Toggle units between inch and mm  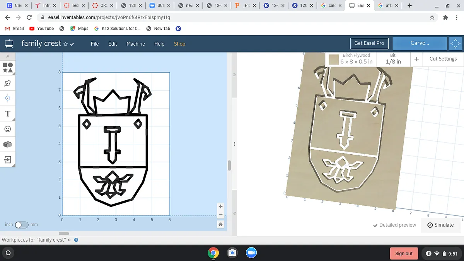click(x=21, y=225)
